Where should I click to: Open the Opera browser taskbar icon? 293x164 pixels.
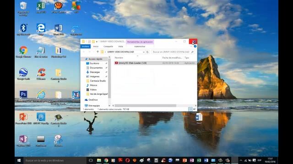pos(127,160)
